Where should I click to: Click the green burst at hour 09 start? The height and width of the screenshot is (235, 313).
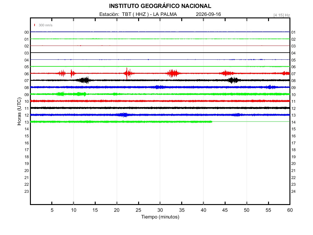pyautogui.click(x=61, y=94)
